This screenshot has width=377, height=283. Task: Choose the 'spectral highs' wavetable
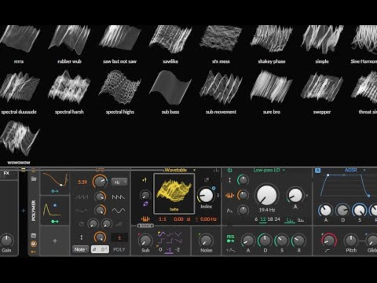pos(120,87)
